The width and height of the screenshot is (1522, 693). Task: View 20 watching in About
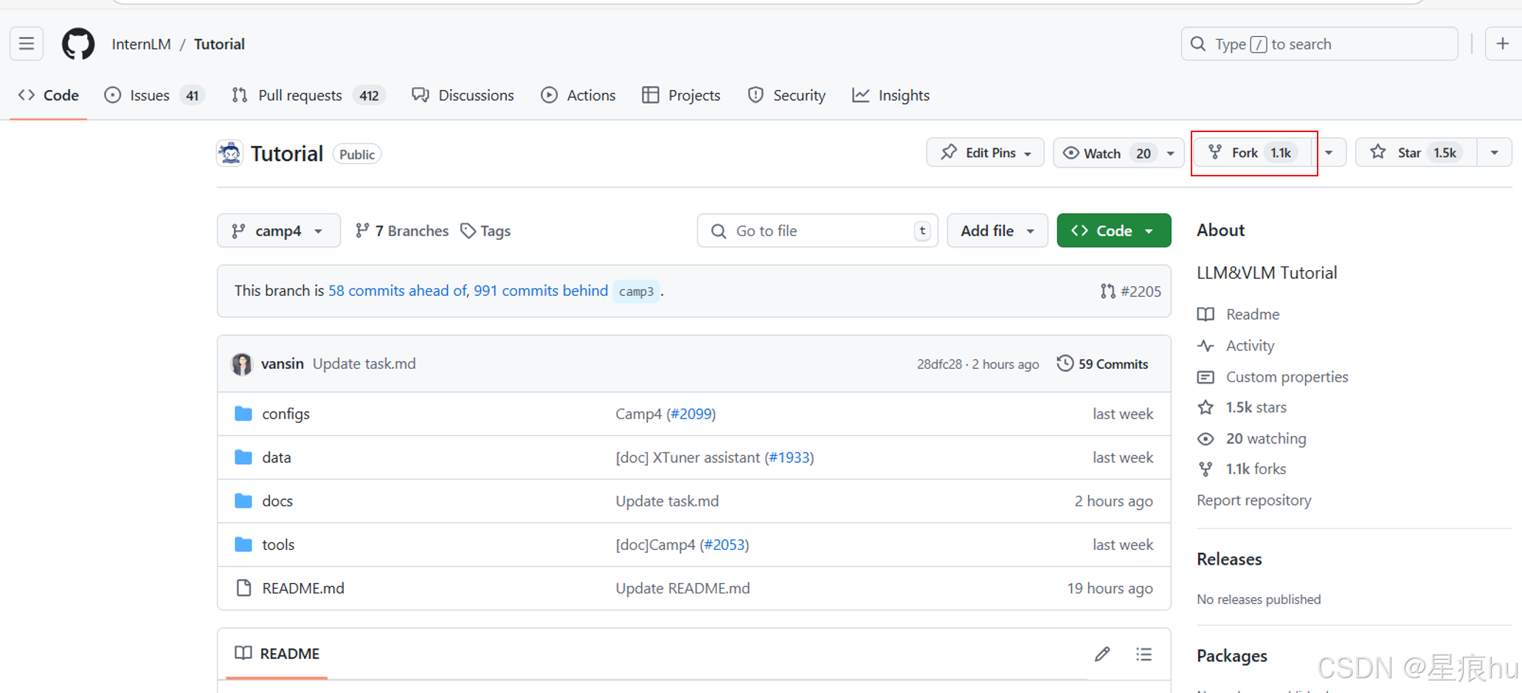[1266, 438]
